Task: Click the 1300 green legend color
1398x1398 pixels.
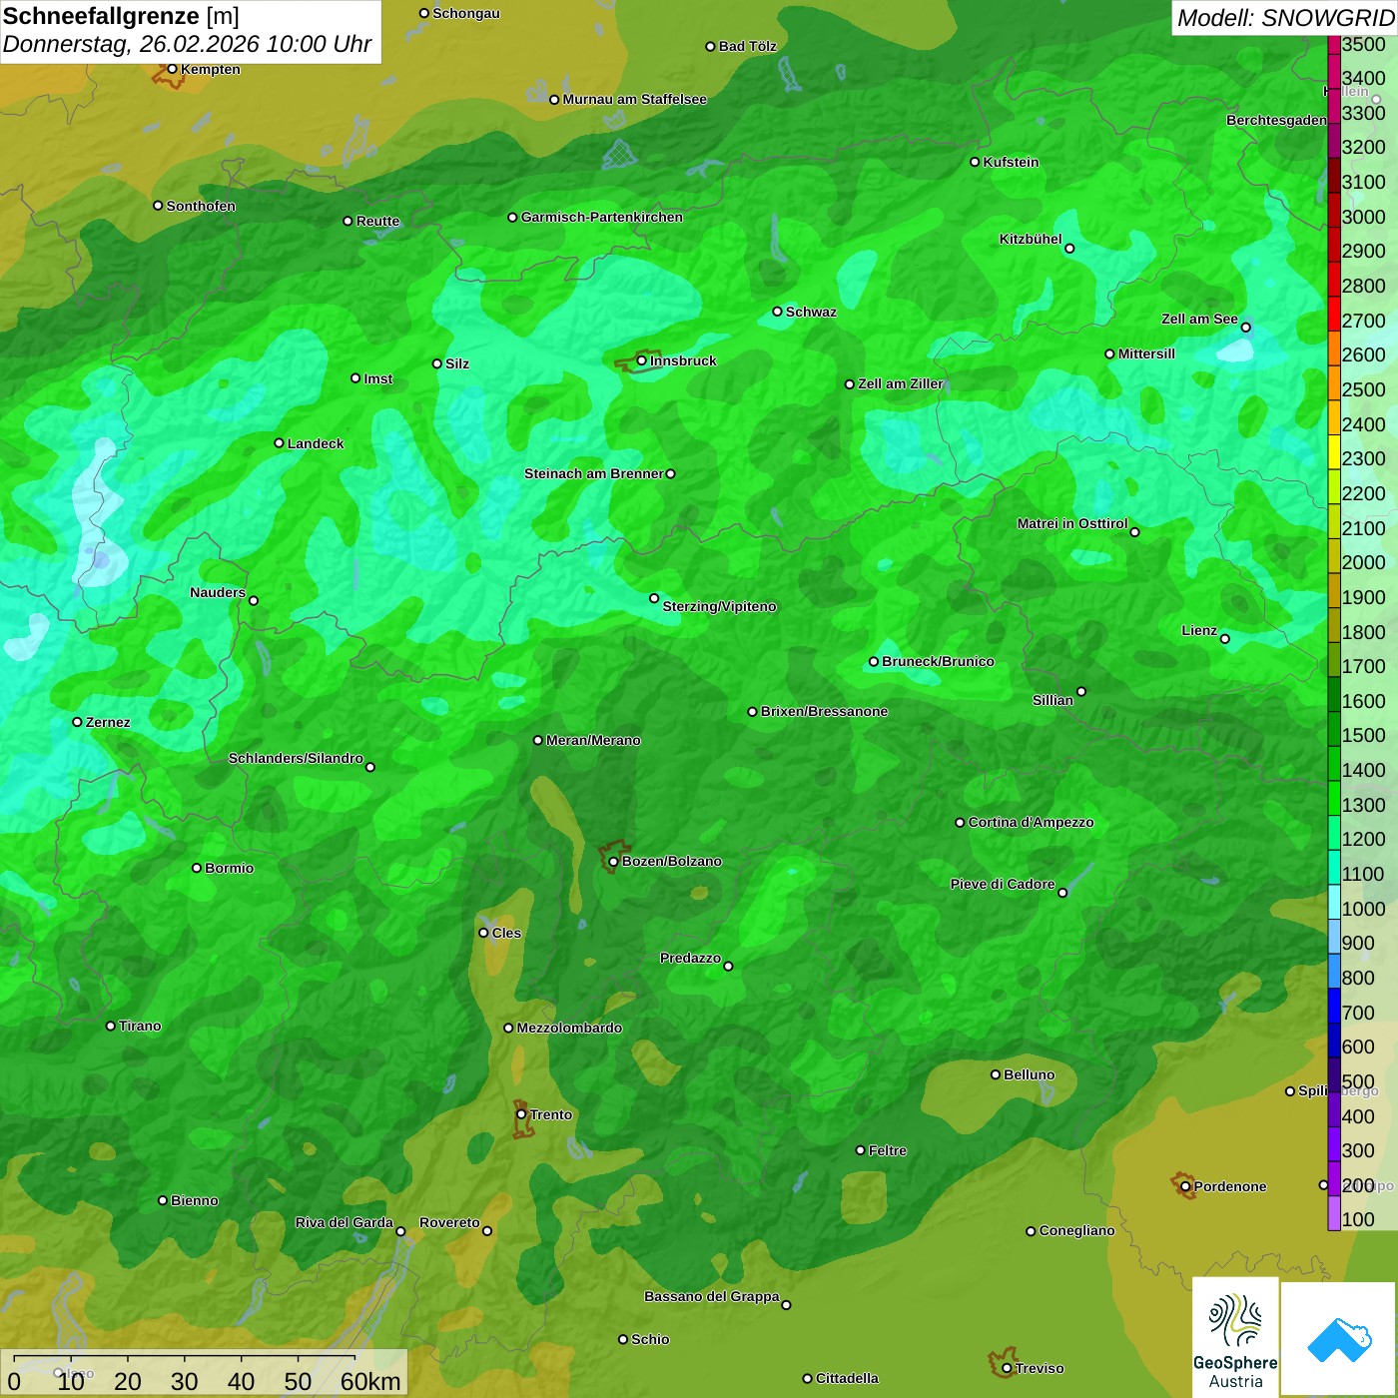Action: point(1334,798)
